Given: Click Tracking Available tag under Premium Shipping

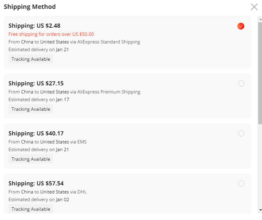Looking at the screenshot, I should tap(31, 109).
